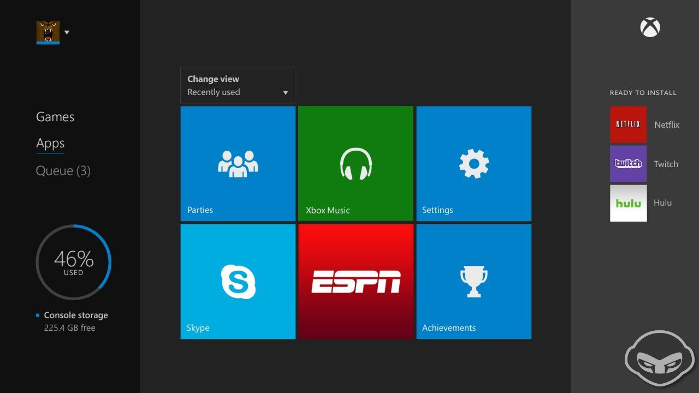Click the 46% used storage ring
This screenshot has width=699, height=393.
(x=73, y=262)
